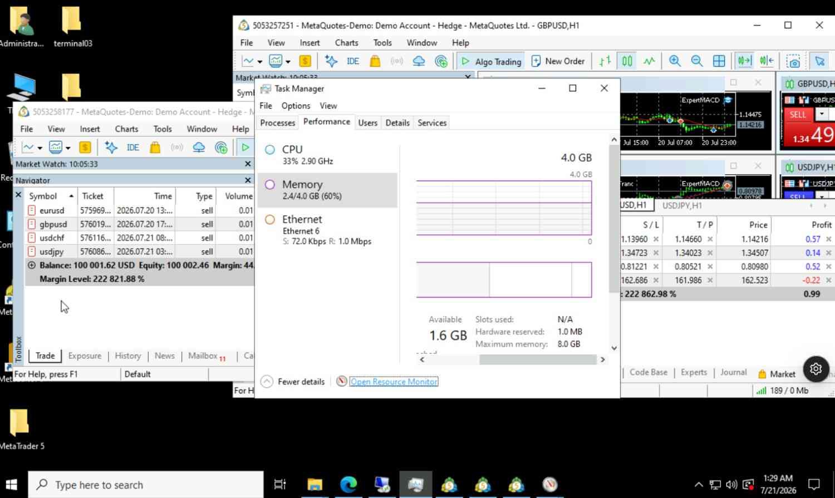
Task: Select the USDJPY,H1 chart tab
Action: 682,205
